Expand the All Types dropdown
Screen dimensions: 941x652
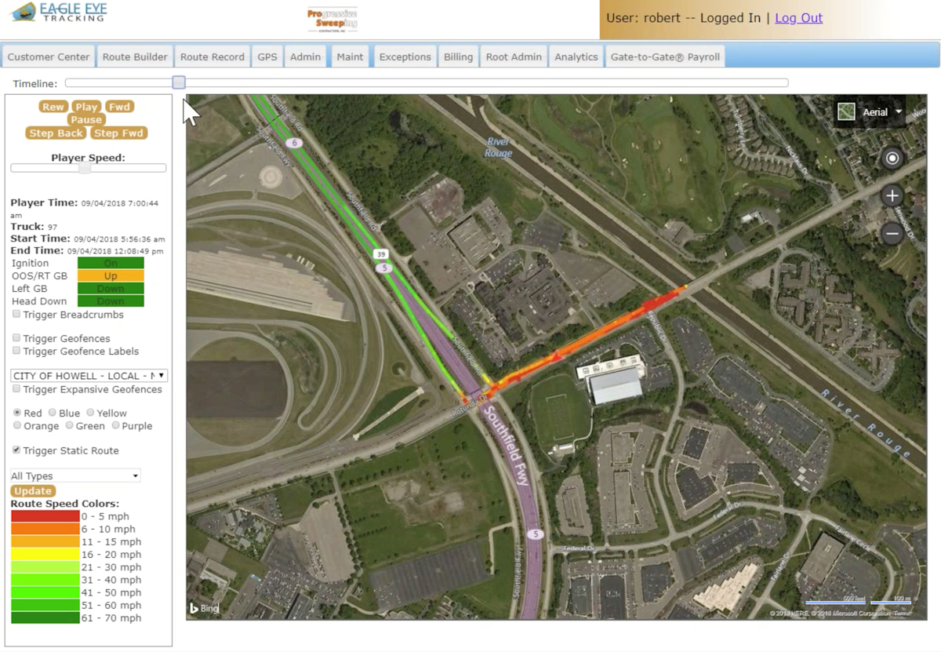pos(134,475)
